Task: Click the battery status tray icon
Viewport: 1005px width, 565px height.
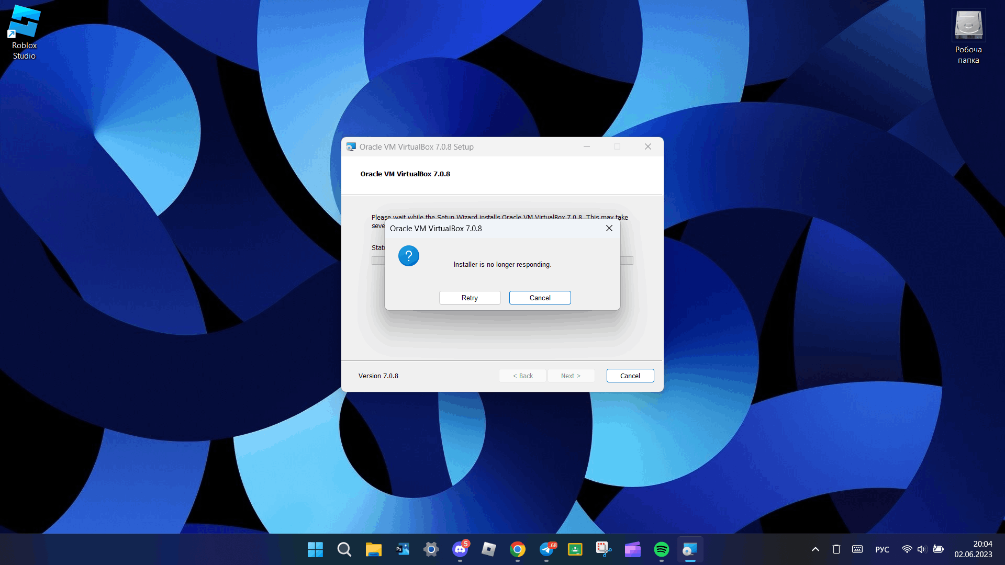Action: click(x=939, y=549)
